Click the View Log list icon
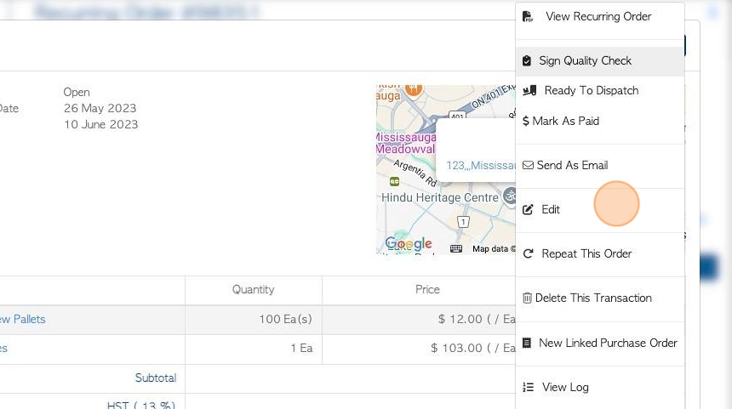Image resolution: width=732 pixels, height=409 pixels. click(528, 388)
